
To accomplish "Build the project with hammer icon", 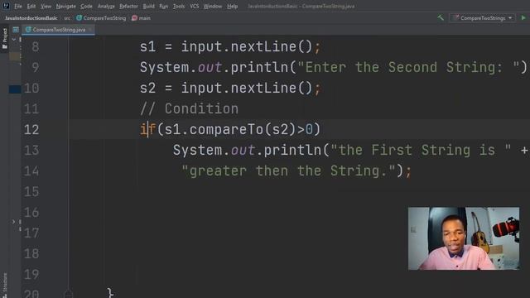I will point(441,17).
